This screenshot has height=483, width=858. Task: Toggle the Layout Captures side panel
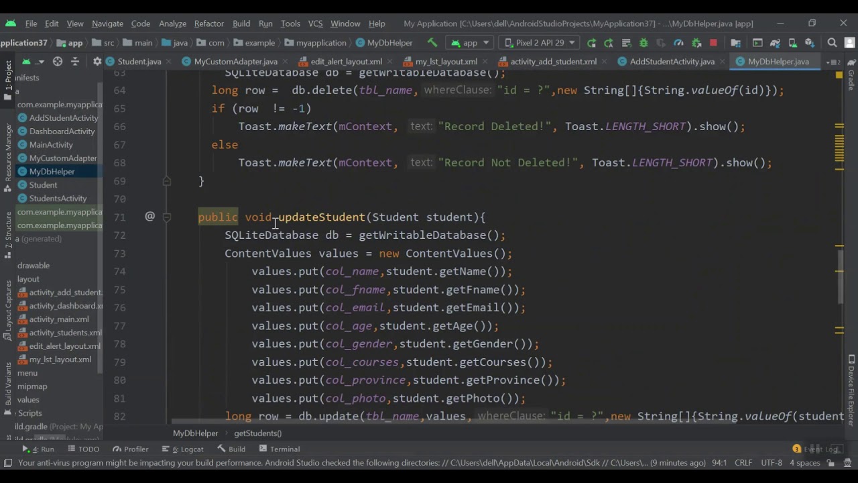point(8,310)
